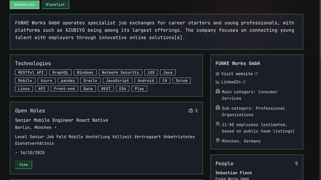
Task: Click the München, Germany location text
Action: click(x=241, y=141)
